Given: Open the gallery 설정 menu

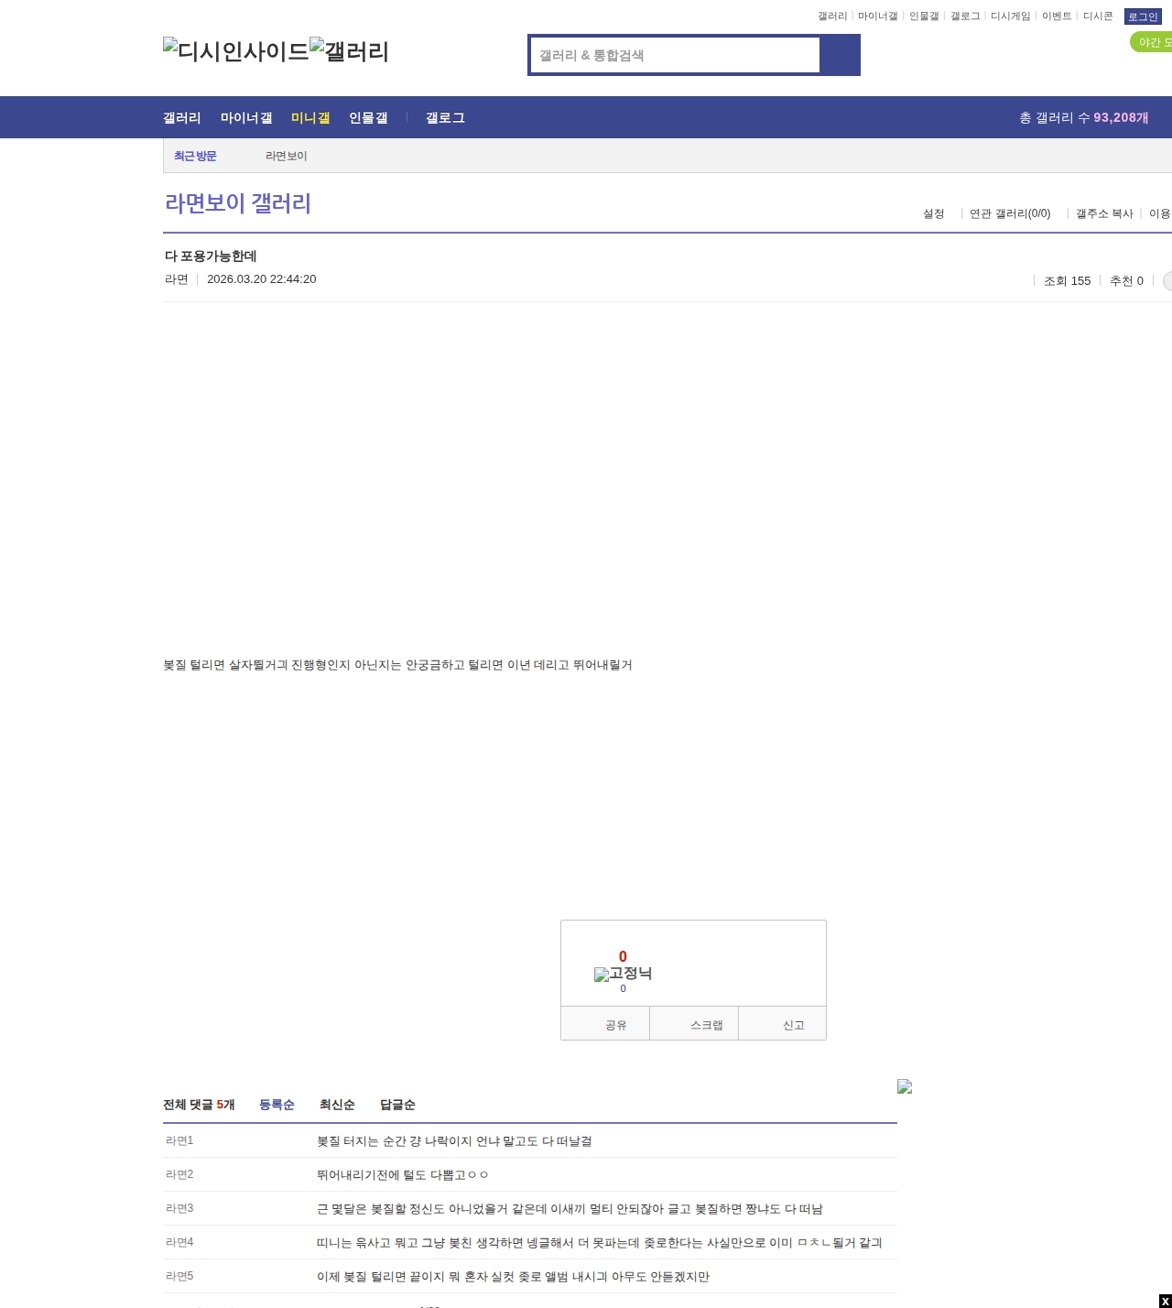Looking at the screenshot, I should click(934, 213).
